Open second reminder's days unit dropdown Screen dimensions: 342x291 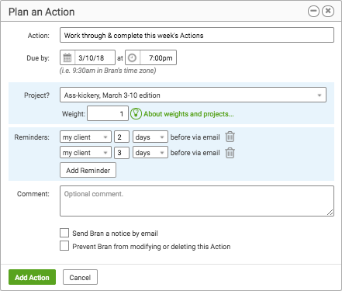pyautogui.click(x=150, y=153)
